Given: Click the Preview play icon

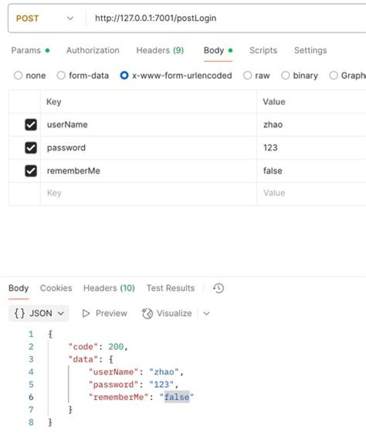Looking at the screenshot, I should coord(86,313).
